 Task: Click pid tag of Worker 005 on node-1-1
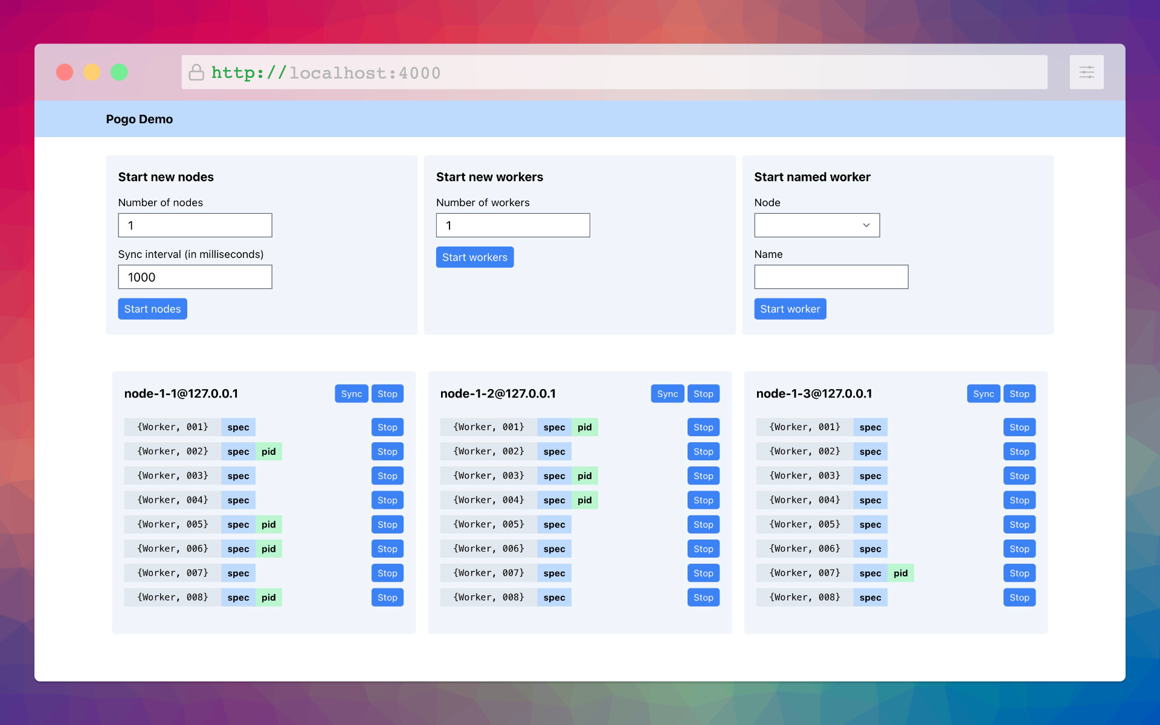click(x=269, y=524)
